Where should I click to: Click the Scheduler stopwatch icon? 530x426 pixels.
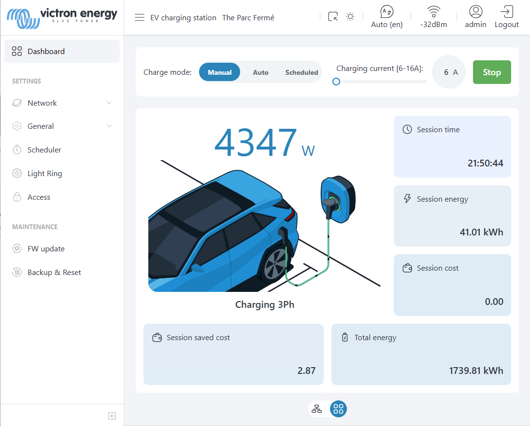tap(17, 150)
